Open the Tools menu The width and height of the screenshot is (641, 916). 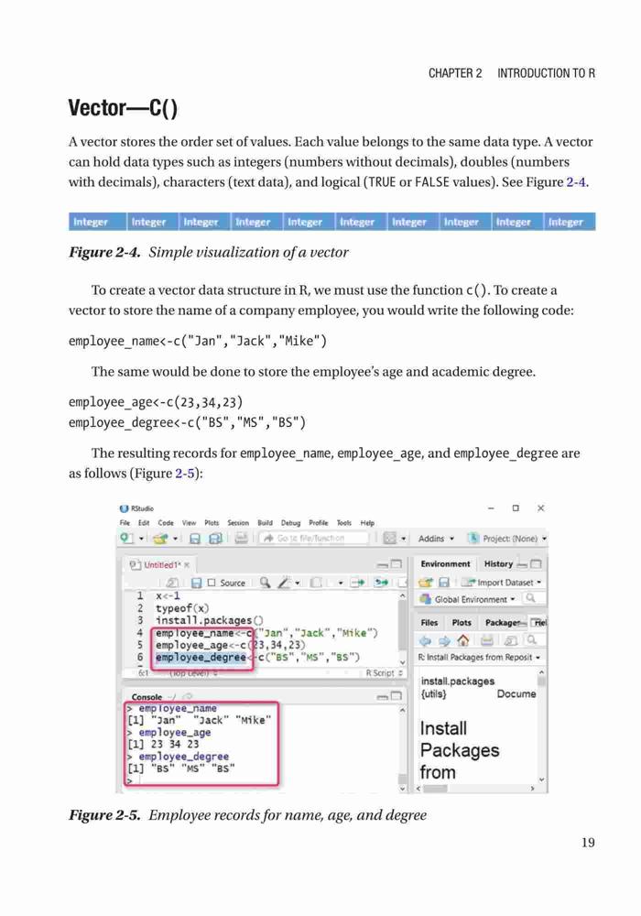pos(344,523)
